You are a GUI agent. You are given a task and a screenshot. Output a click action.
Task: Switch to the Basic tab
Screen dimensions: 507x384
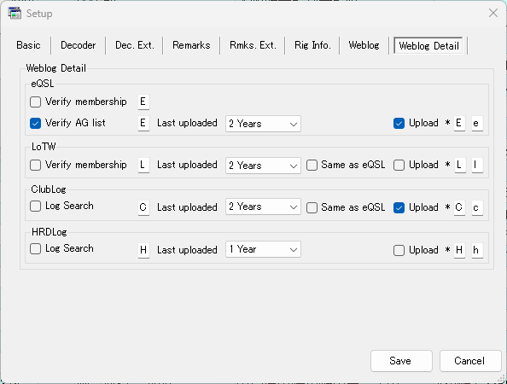(x=28, y=45)
